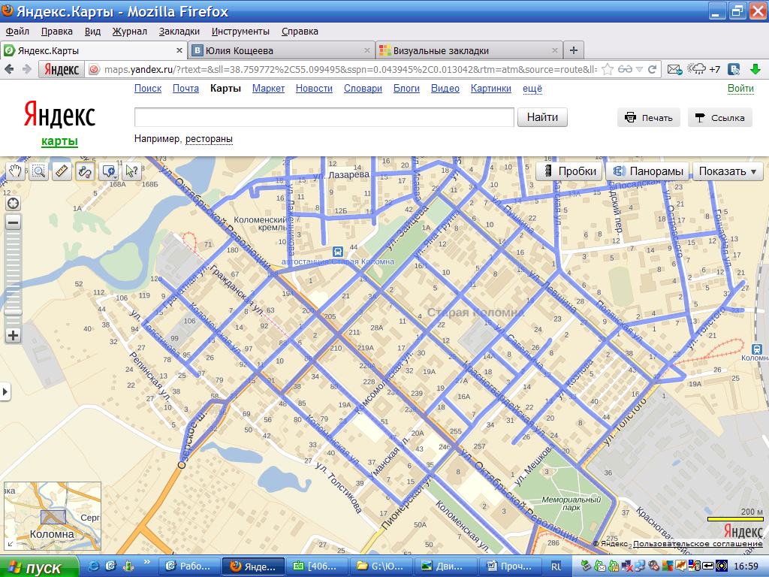Screen dimensions: 769x577
Task: Open the Журнал menu
Action: point(129,32)
